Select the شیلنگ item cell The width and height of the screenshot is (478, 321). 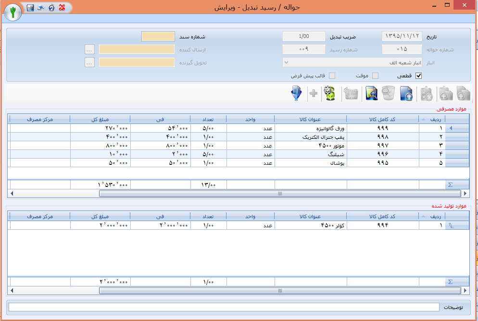tap(311, 154)
